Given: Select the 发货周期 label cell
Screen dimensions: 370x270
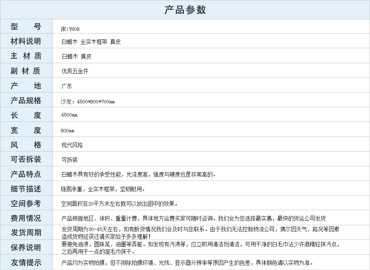Looking at the screenshot, I should tap(26, 233).
